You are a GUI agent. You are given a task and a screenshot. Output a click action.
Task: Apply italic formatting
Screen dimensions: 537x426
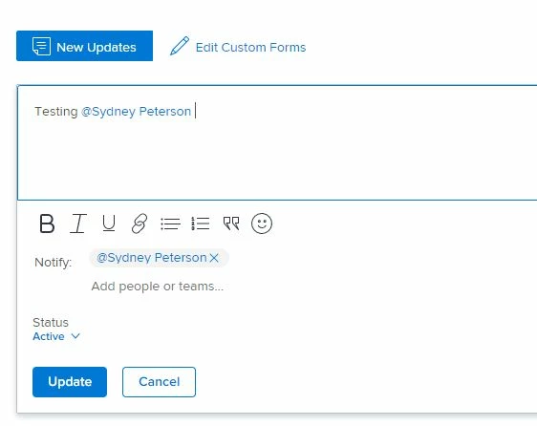[78, 224]
